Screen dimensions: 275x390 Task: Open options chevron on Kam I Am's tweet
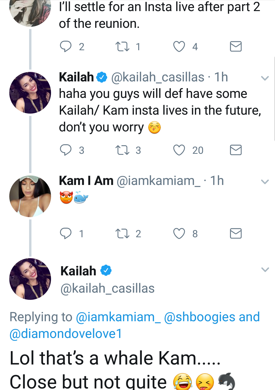(265, 182)
